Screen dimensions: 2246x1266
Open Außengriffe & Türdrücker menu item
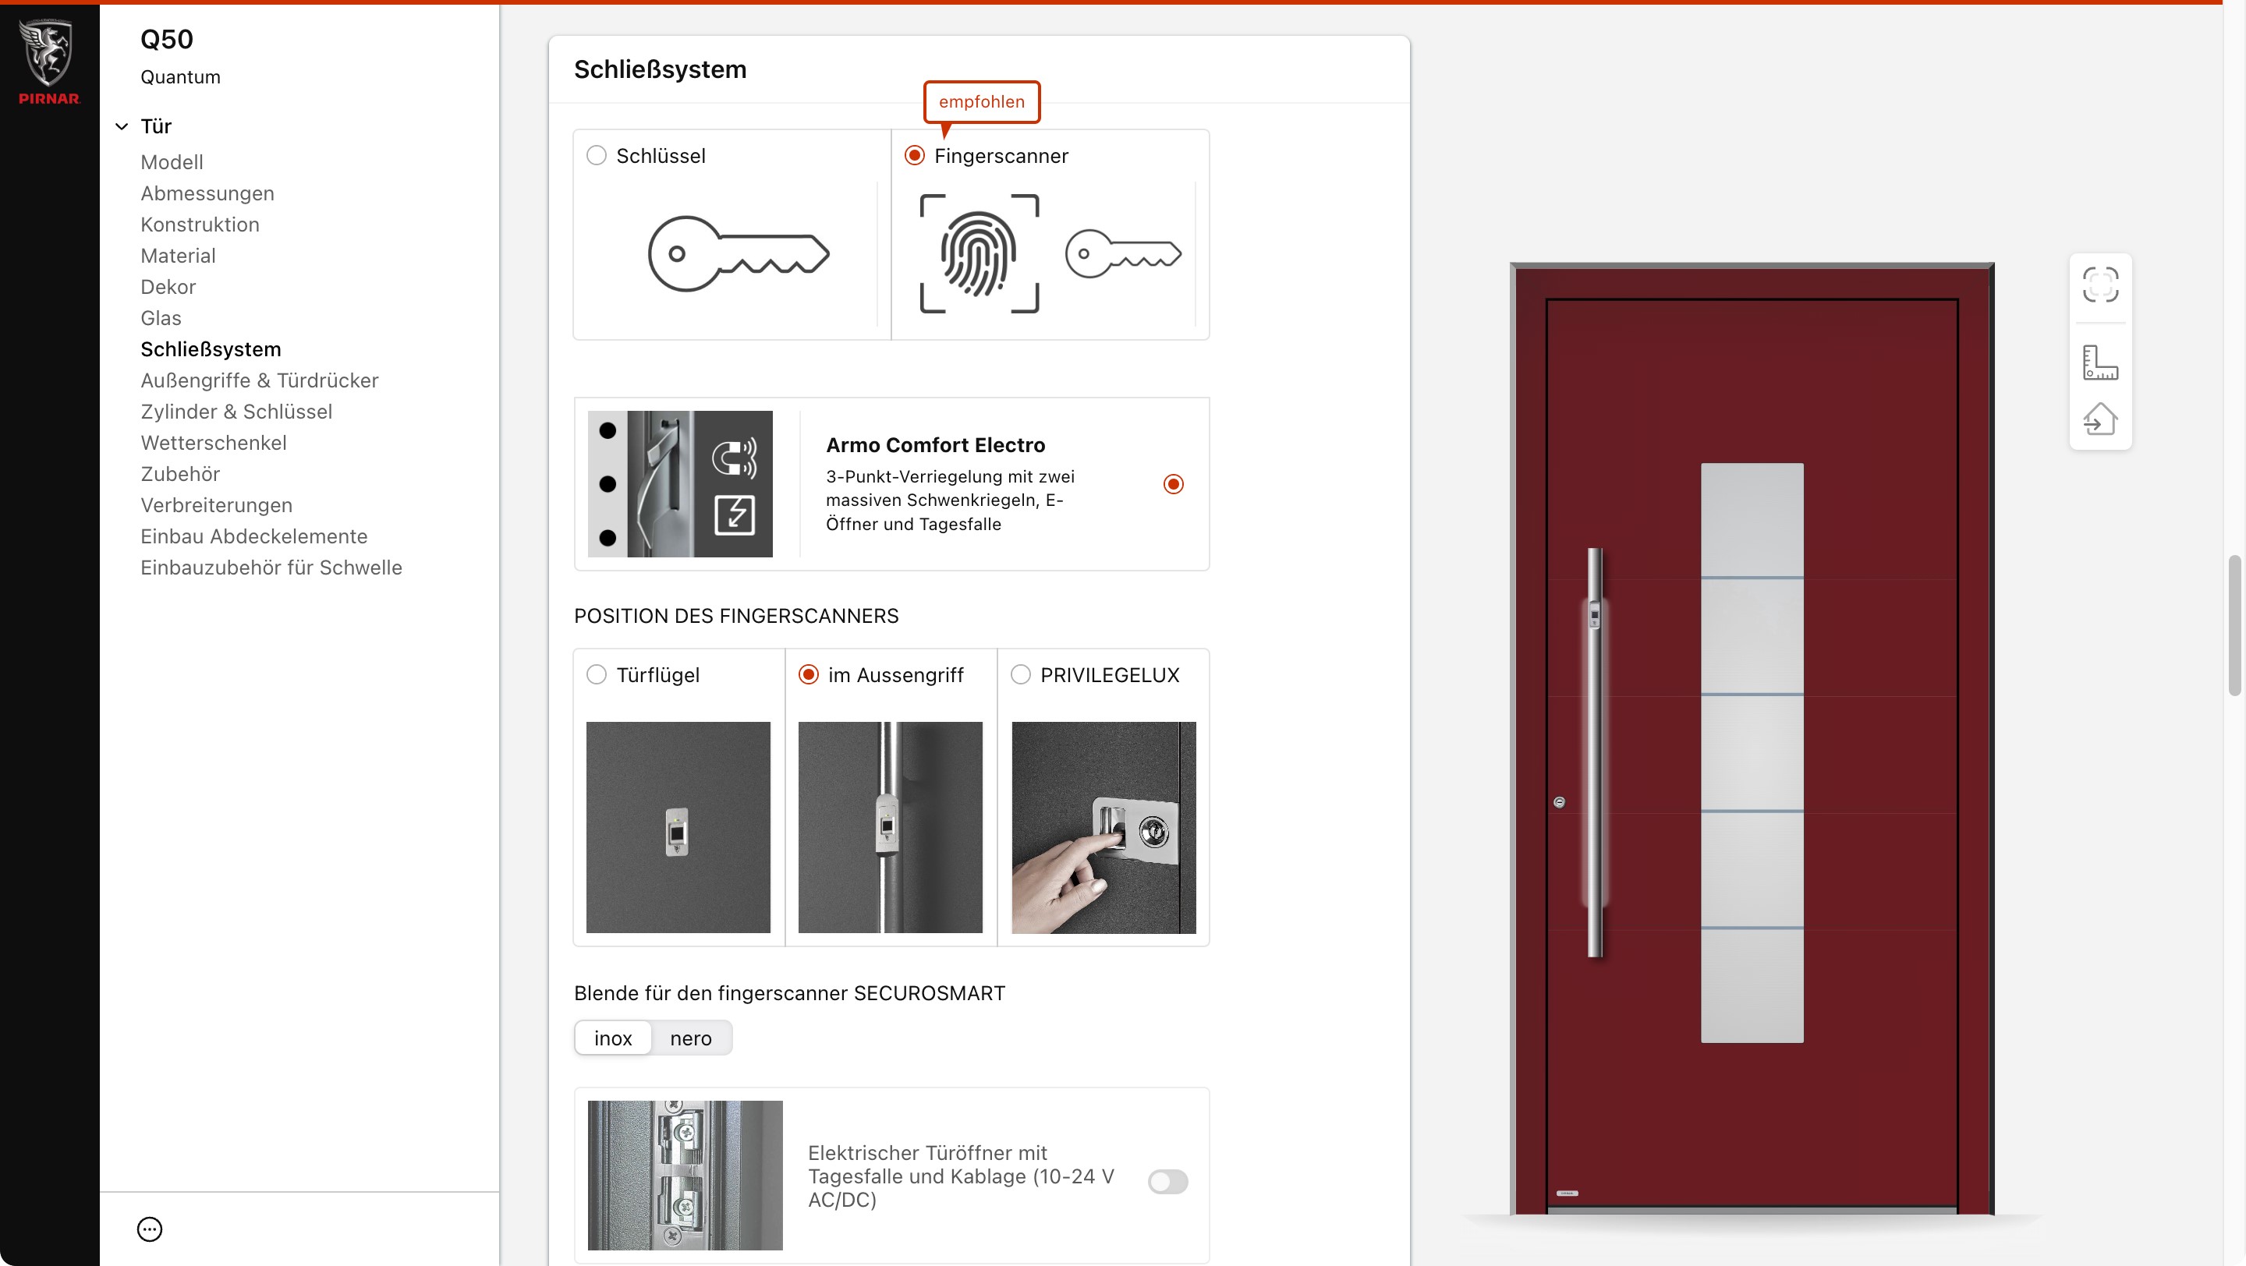[x=259, y=380]
